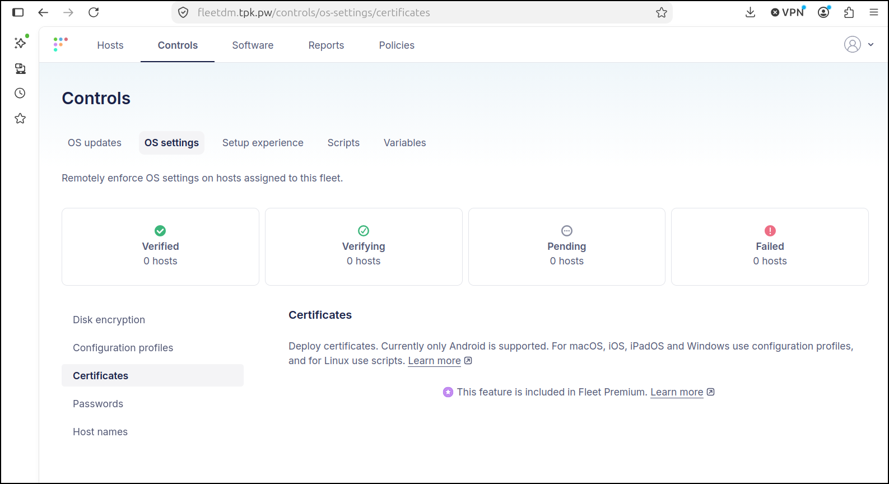
Task: Go forward with the browser arrow
Action: (68, 12)
